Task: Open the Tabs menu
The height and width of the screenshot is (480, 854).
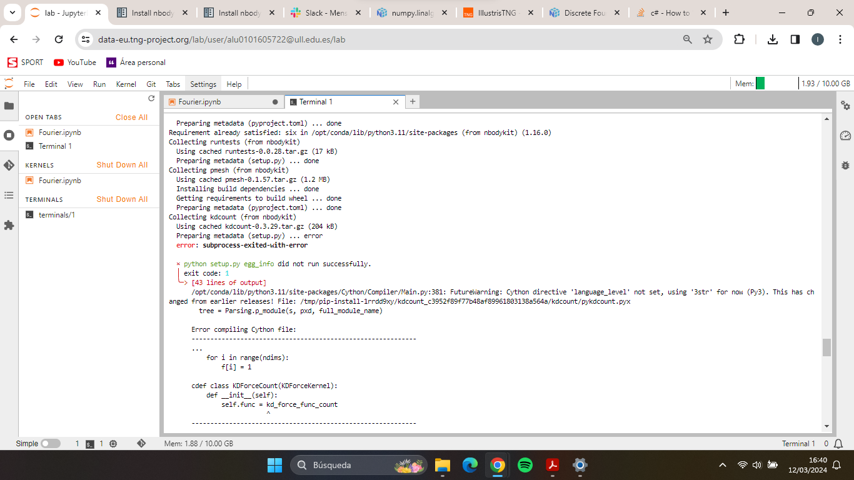Action: pyautogui.click(x=173, y=84)
